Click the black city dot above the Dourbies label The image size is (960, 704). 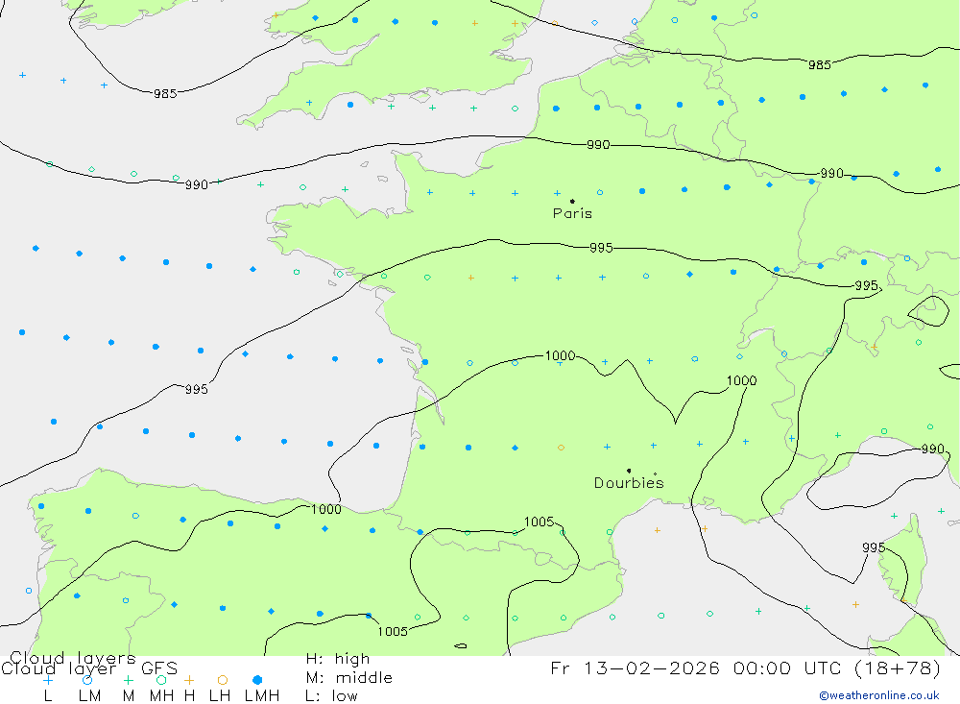[x=629, y=471]
